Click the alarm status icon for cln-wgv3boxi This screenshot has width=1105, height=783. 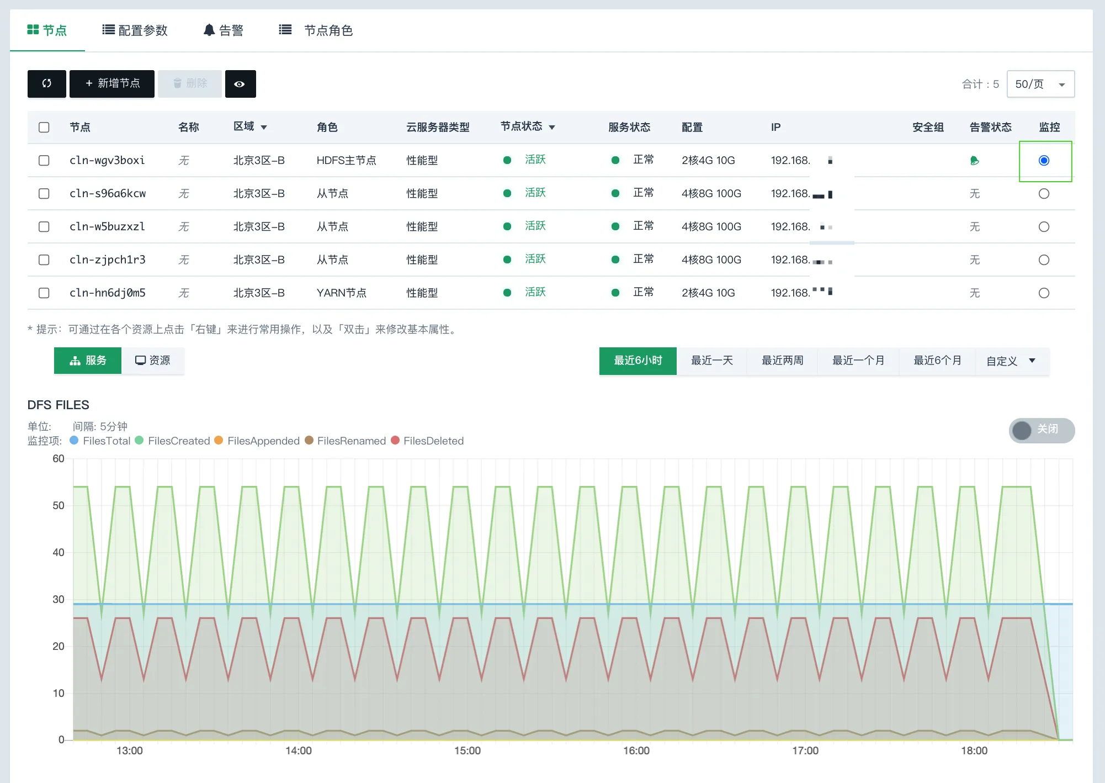(x=974, y=161)
